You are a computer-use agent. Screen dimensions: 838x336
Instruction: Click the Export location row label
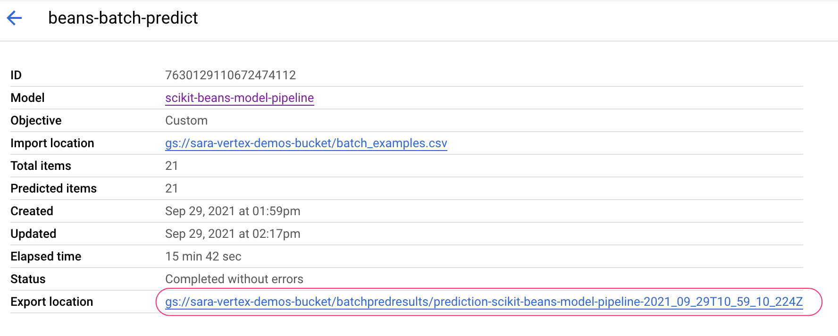click(51, 302)
